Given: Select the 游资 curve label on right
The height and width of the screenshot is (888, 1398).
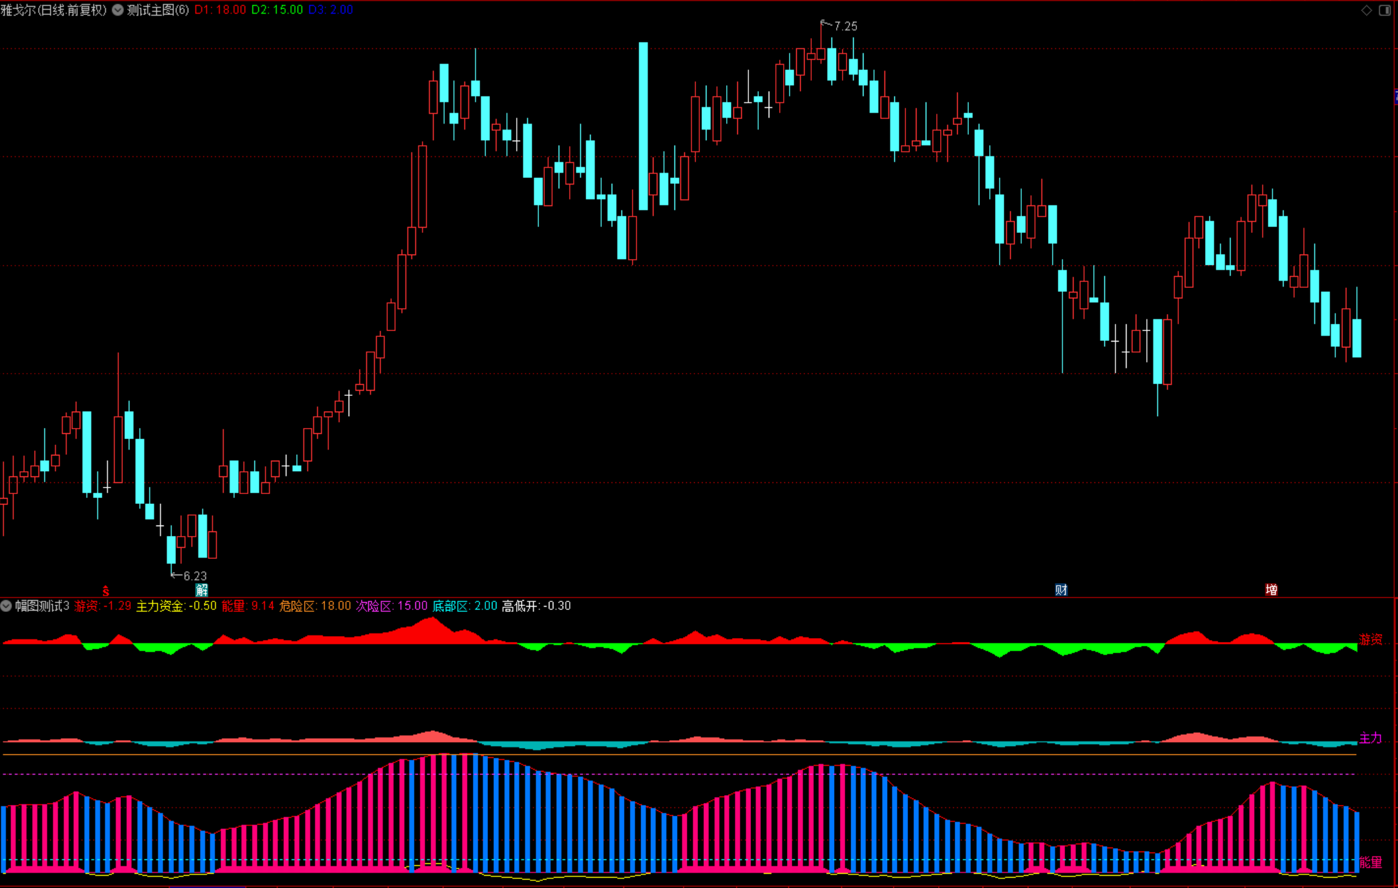Looking at the screenshot, I should 1371,639.
